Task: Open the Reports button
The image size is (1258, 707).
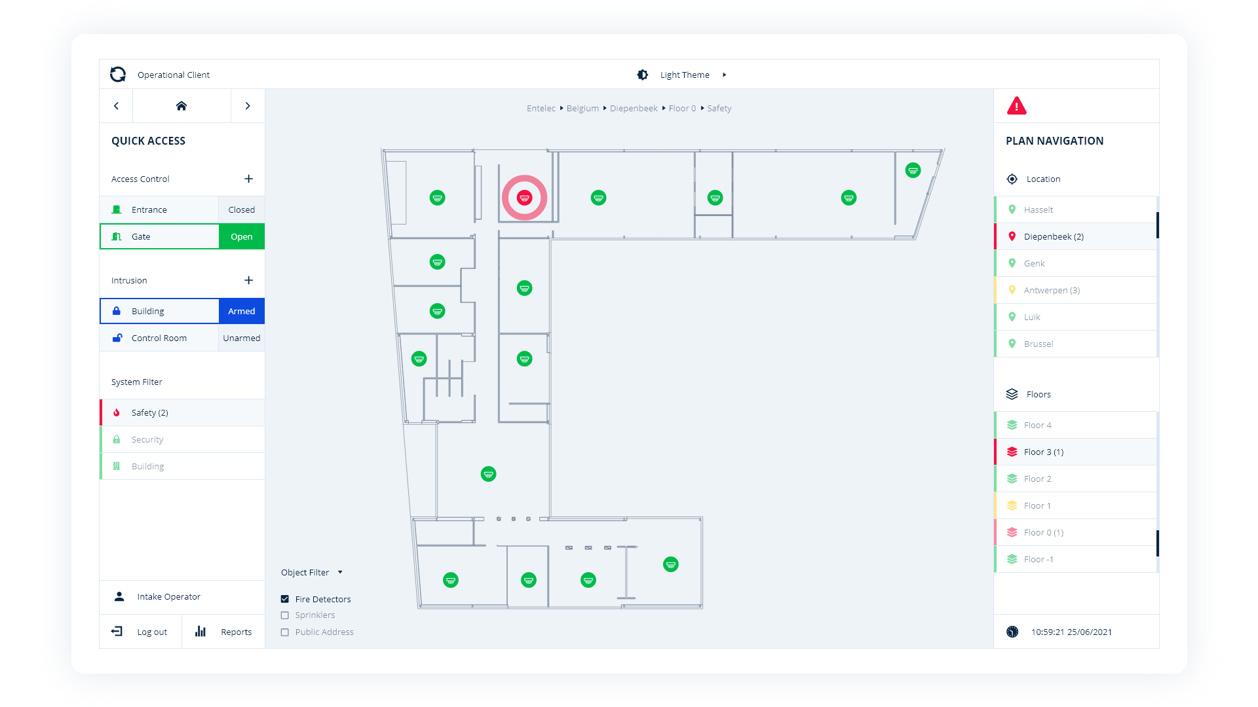Action: pos(223,632)
